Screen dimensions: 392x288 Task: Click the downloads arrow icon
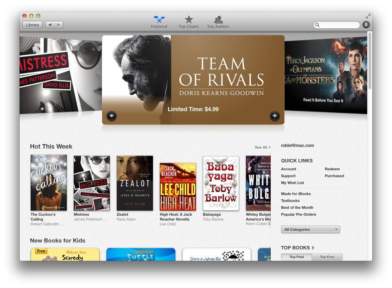point(366,25)
